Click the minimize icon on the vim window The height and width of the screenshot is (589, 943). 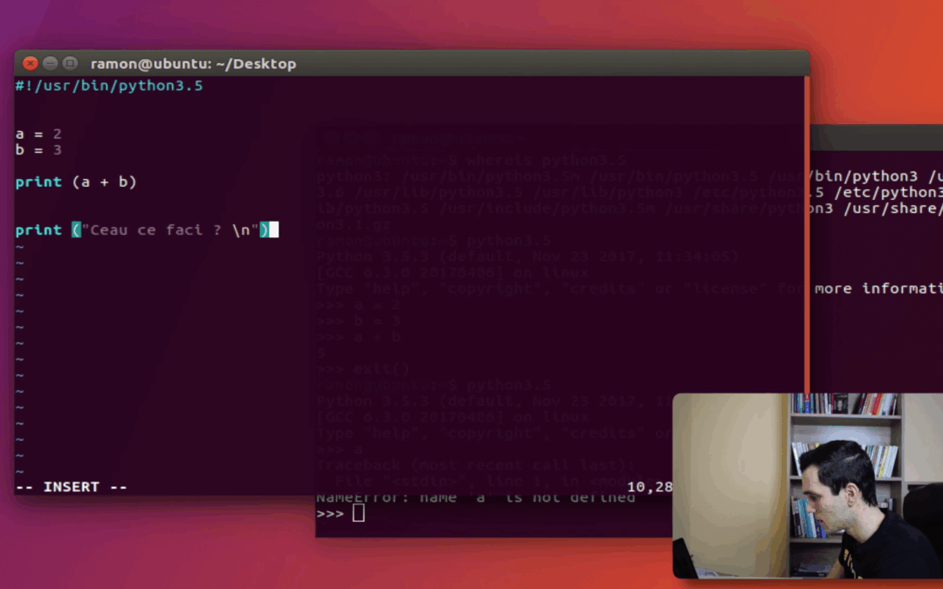(50, 63)
